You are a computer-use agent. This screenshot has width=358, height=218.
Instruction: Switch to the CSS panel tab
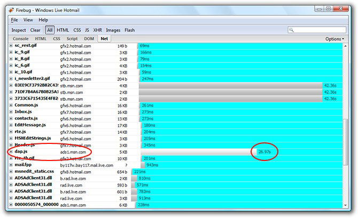tap(57, 39)
